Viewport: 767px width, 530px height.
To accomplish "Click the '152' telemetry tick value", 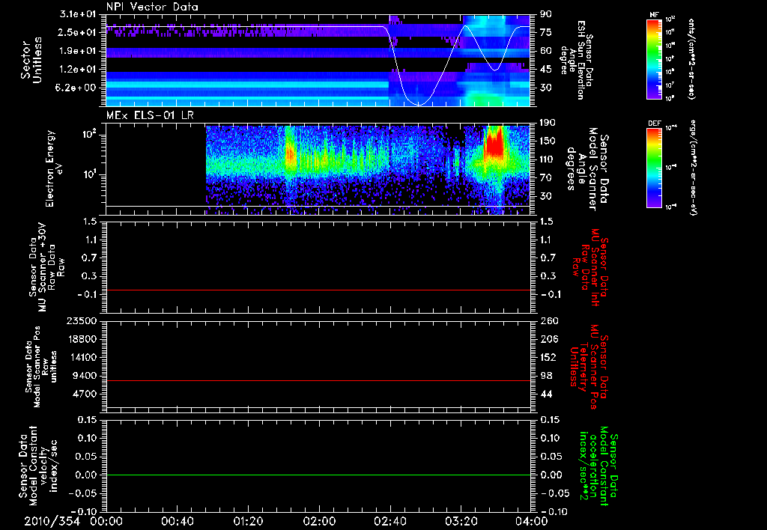I will 548,357.
